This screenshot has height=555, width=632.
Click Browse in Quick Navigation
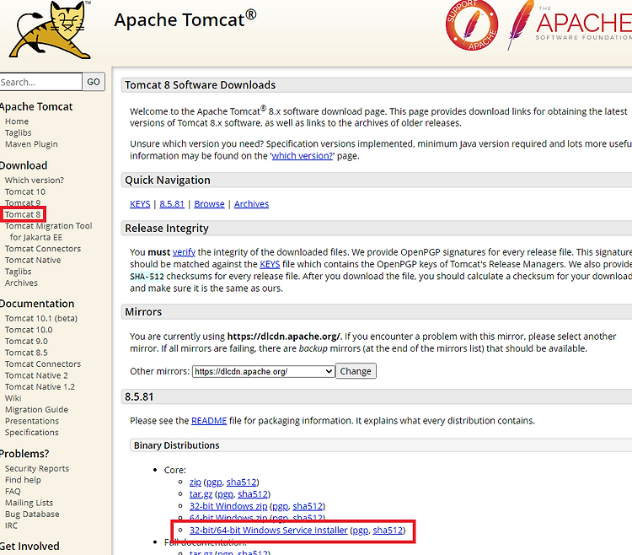209,204
